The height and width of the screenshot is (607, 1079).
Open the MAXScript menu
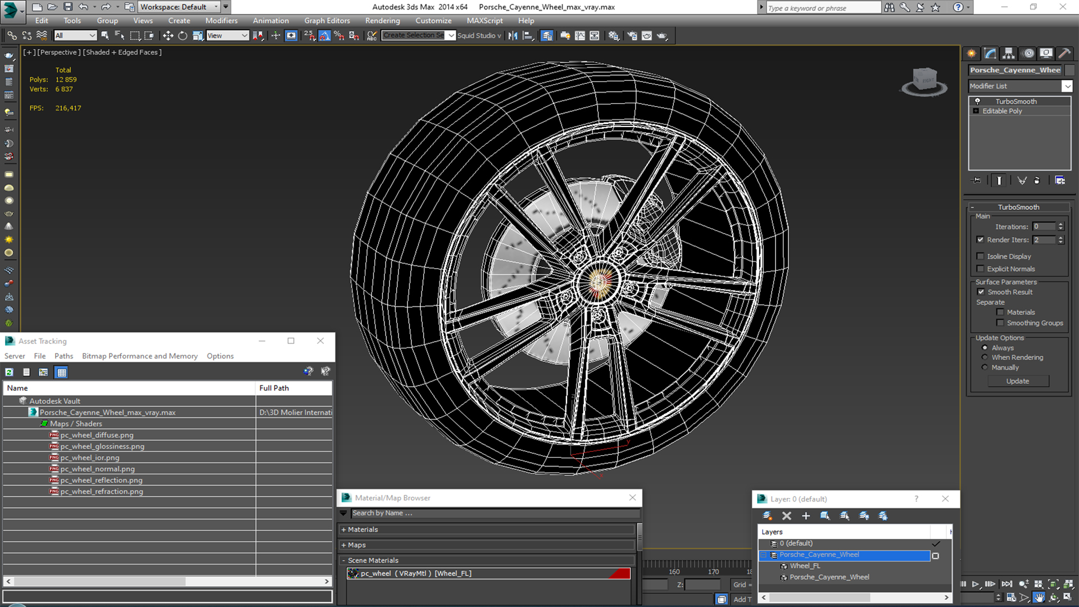click(484, 21)
